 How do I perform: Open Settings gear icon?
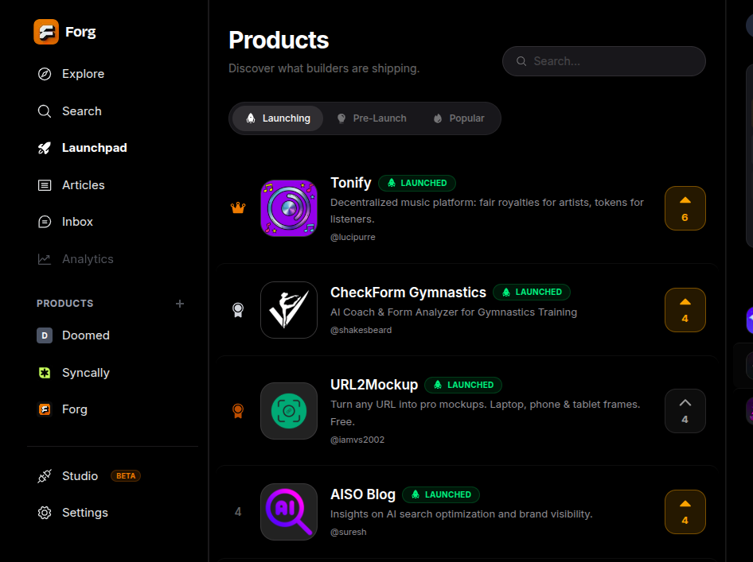tap(45, 513)
